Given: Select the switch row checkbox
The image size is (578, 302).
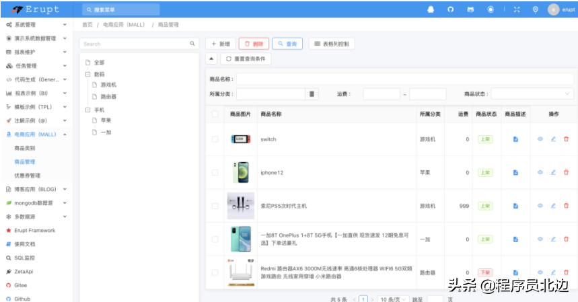Looking at the screenshot, I should pos(215,139).
